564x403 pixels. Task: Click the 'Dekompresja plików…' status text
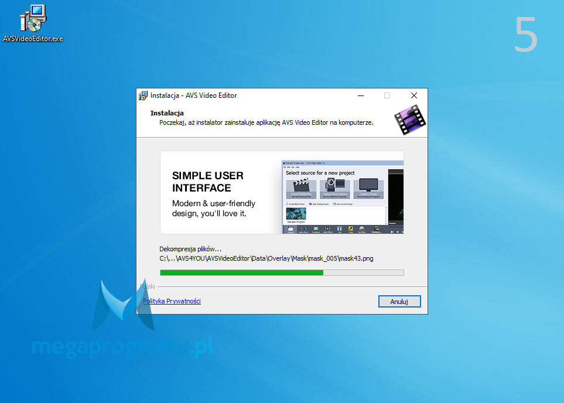pos(190,249)
